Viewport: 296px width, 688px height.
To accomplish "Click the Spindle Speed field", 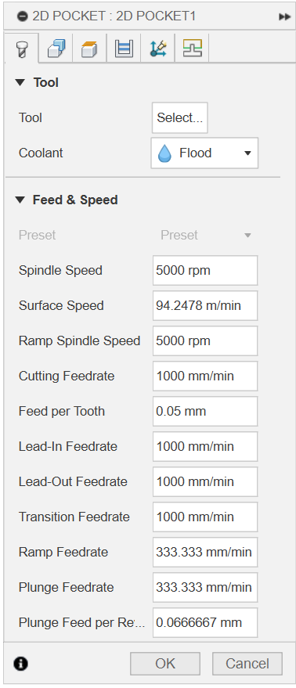I will click(x=205, y=270).
